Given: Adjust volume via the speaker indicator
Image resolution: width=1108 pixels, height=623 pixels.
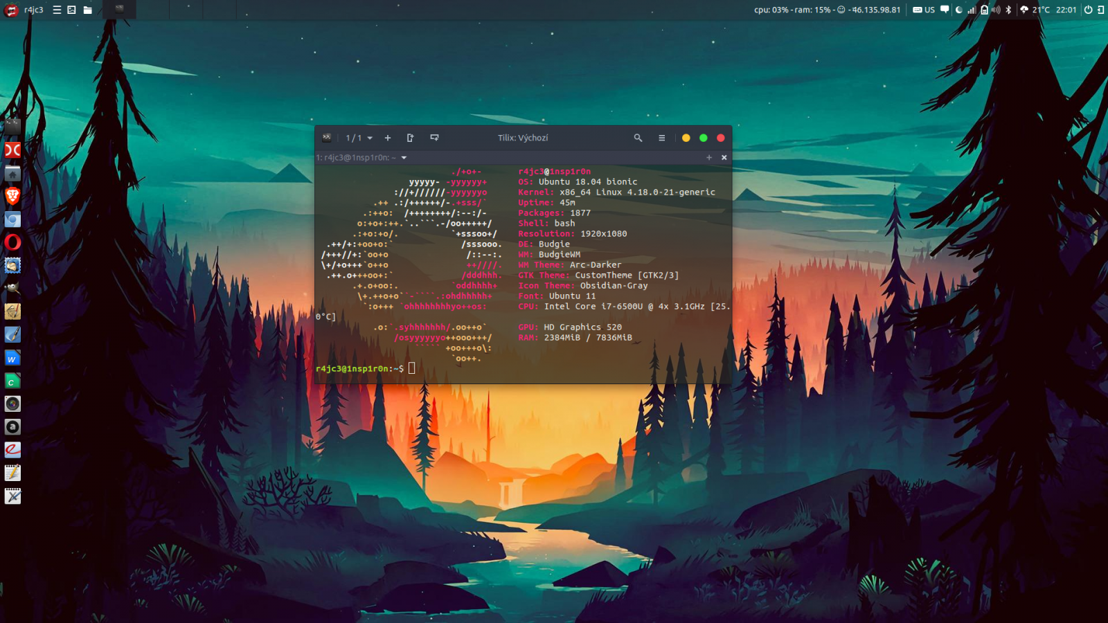Looking at the screenshot, I should click(997, 10).
